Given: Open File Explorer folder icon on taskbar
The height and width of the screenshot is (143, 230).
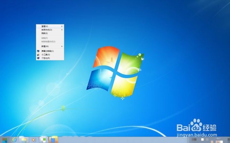Looking at the screenshot, I should [x=24, y=140].
